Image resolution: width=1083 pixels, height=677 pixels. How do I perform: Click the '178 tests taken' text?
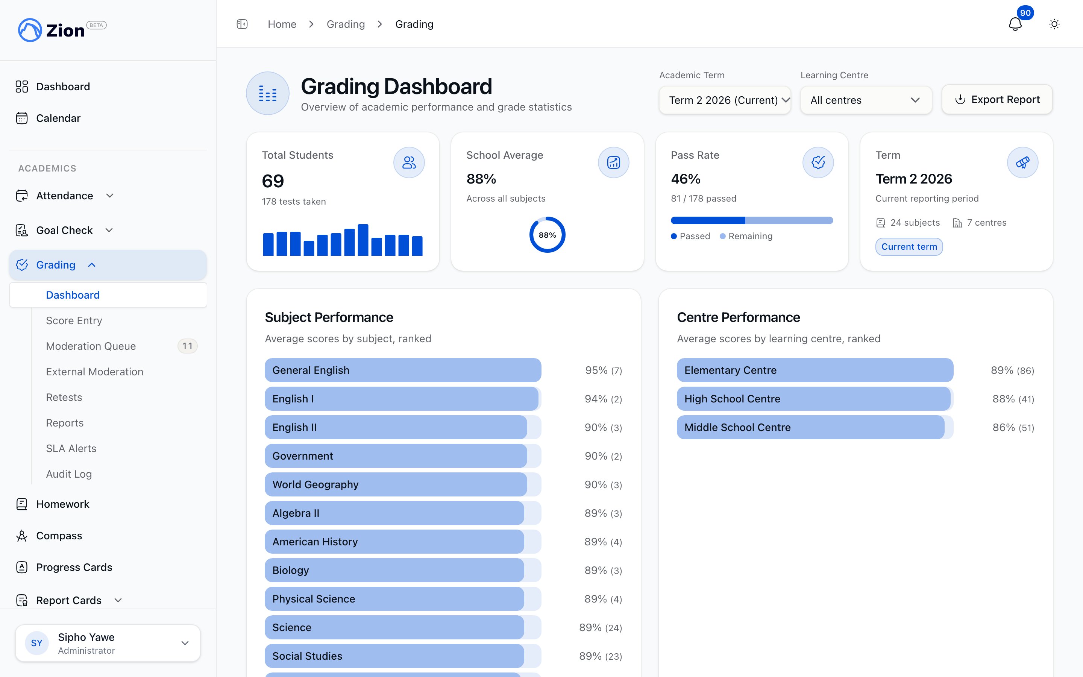coord(294,202)
